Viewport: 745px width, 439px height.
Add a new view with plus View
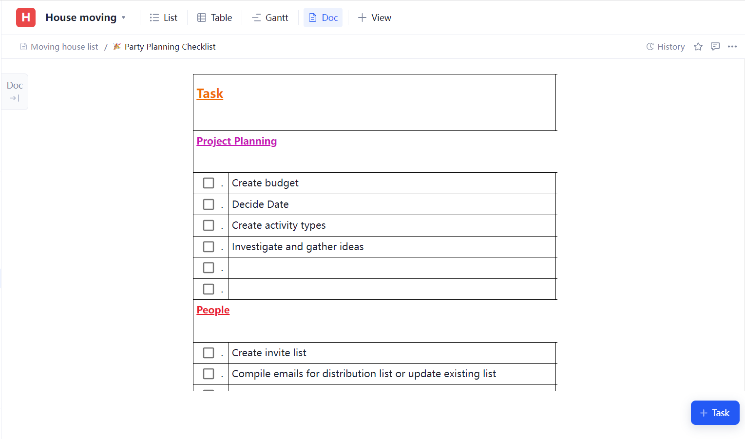click(x=374, y=18)
